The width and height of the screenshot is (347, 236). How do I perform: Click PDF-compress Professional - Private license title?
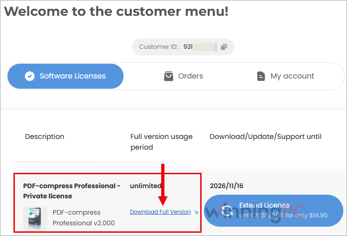(x=72, y=191)
